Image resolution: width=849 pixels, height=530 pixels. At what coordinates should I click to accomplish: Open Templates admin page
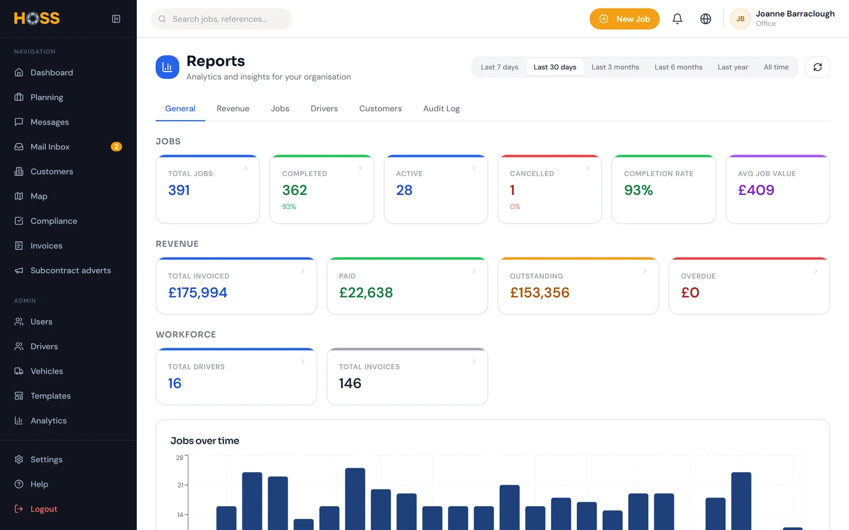(x=68, y=396)
